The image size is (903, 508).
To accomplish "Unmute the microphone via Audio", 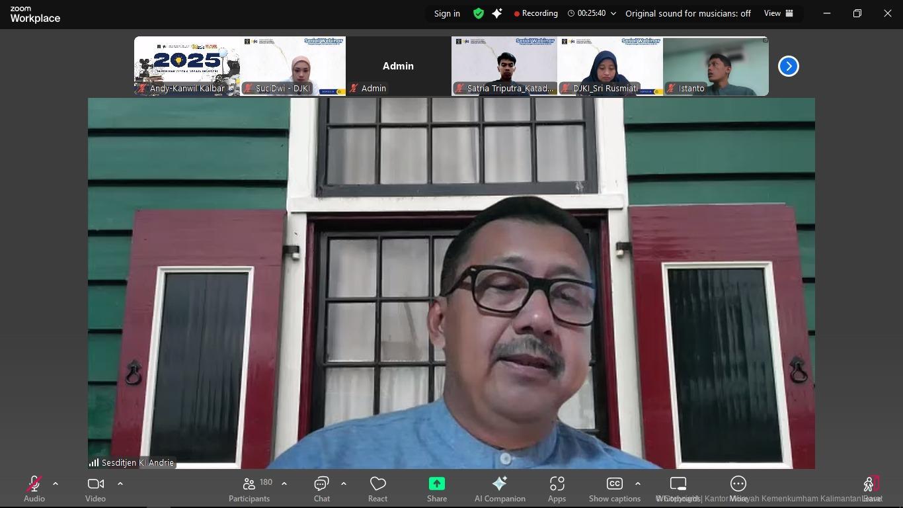I will (x=34, y=489).
